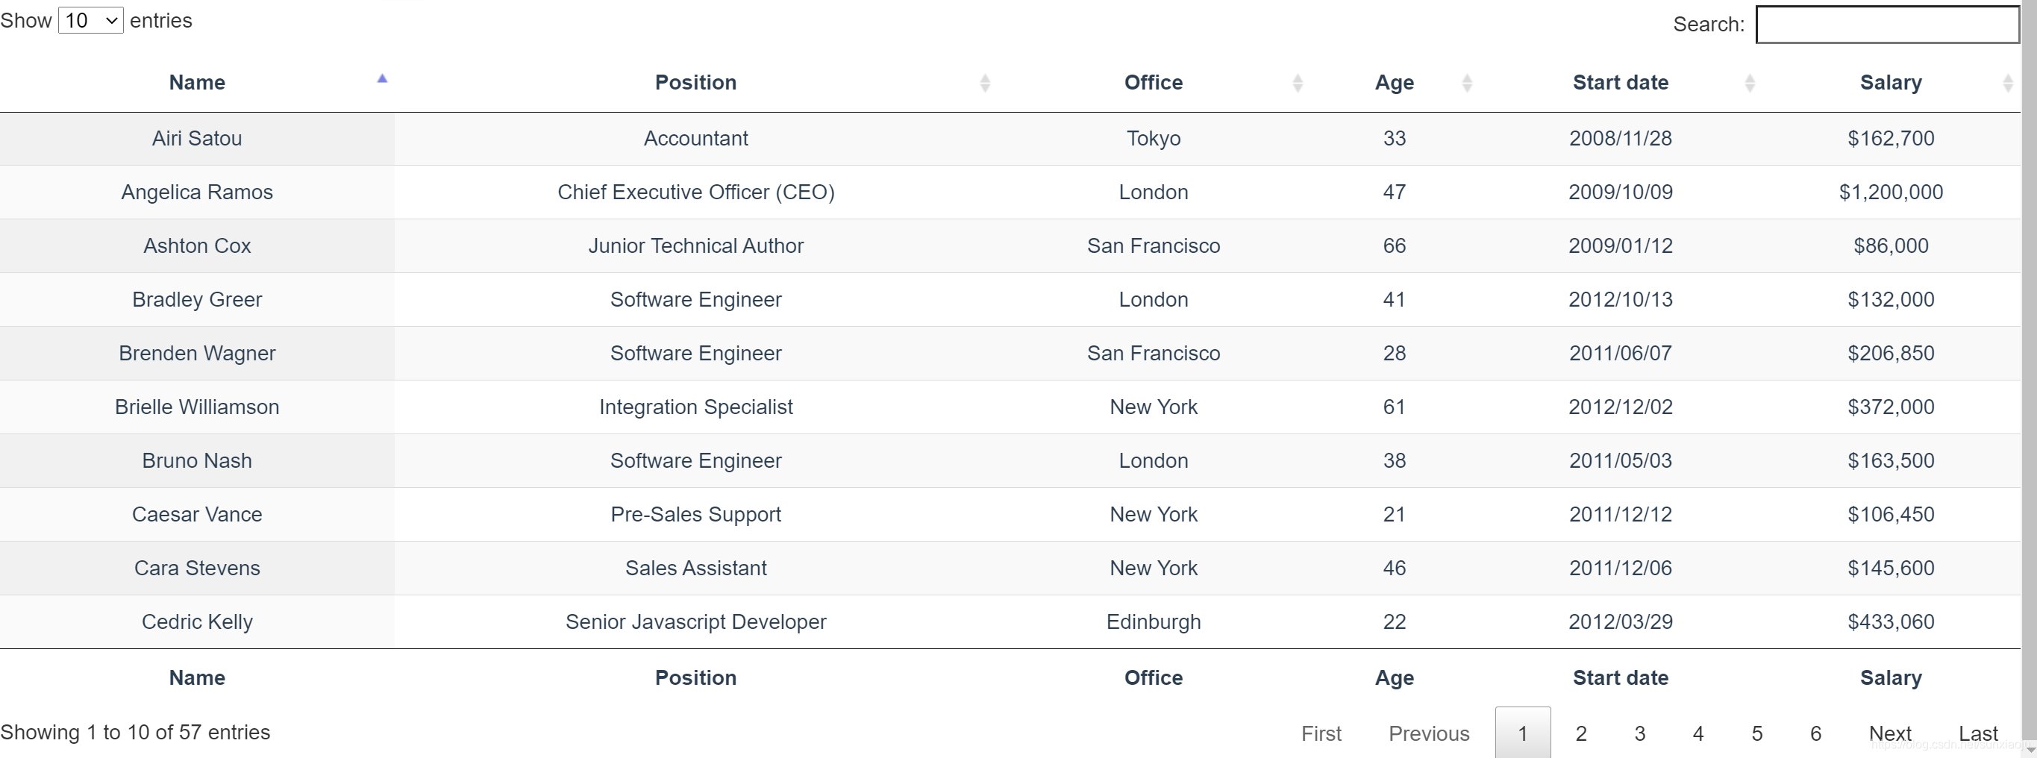2037x758 pixels.
Task: Click inside the Search input field
Action: coord(1887,25)
